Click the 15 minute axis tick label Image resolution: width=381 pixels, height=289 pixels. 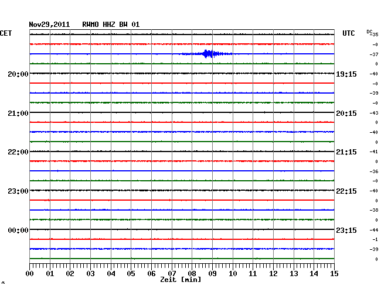pyautogui.click(x=334, y=274)
